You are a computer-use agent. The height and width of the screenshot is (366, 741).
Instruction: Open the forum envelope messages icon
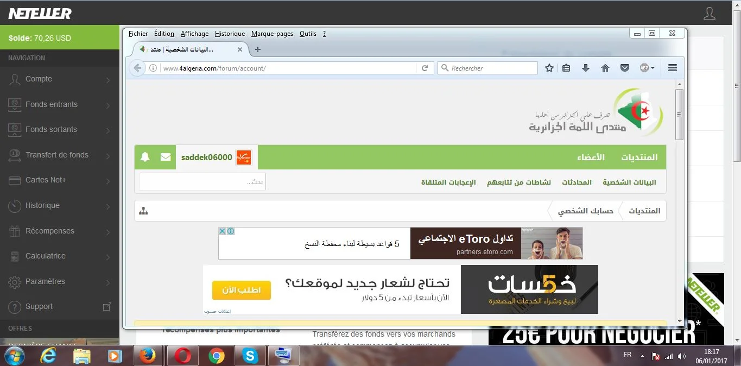click(x=166, y=157)
